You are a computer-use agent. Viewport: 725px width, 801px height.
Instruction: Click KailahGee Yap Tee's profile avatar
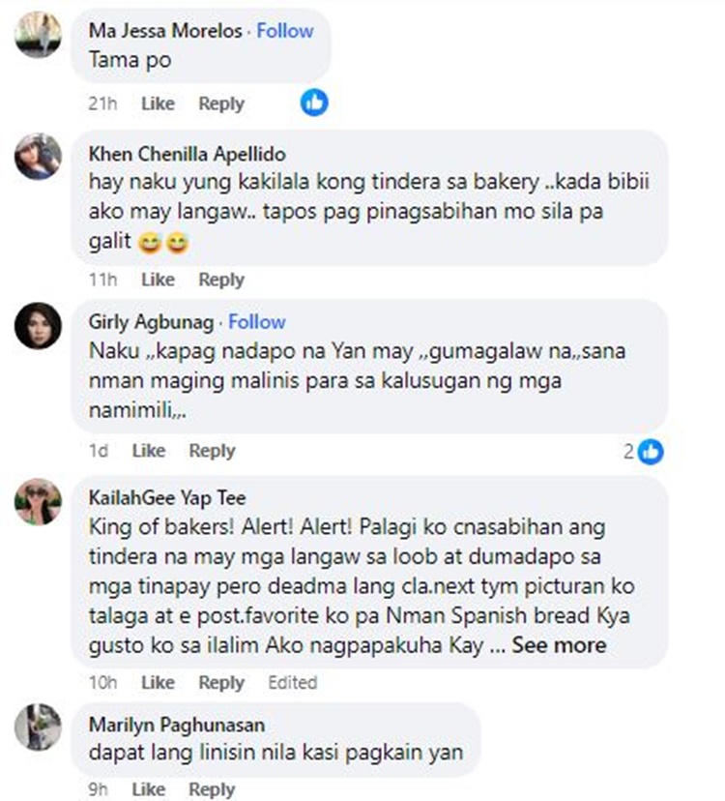tap(39, 502)
